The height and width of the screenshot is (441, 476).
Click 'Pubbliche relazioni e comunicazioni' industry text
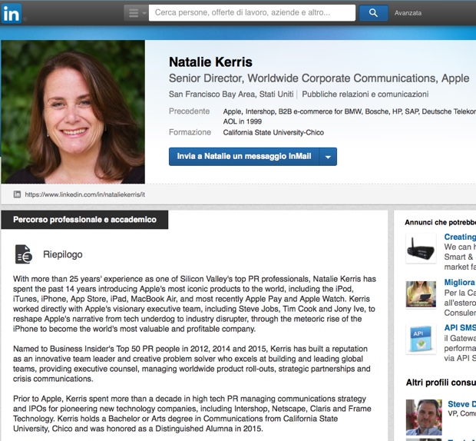click(x=365, y=94)
